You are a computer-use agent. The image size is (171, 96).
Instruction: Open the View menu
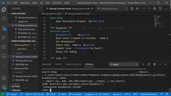[35, 3]
